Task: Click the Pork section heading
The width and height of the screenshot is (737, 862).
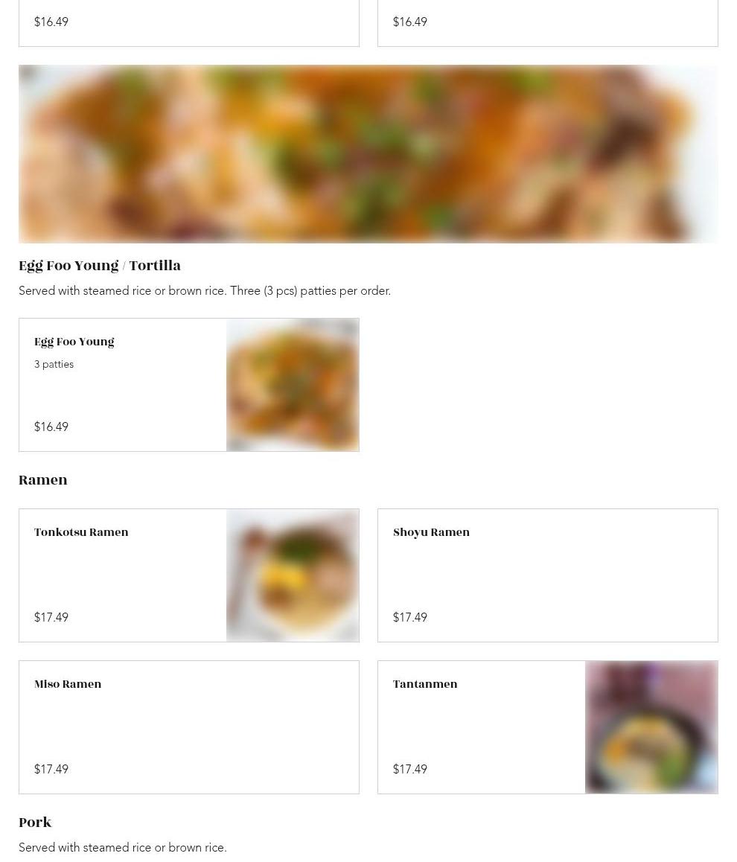Action: pyautogui.click(x=35, y=823)
